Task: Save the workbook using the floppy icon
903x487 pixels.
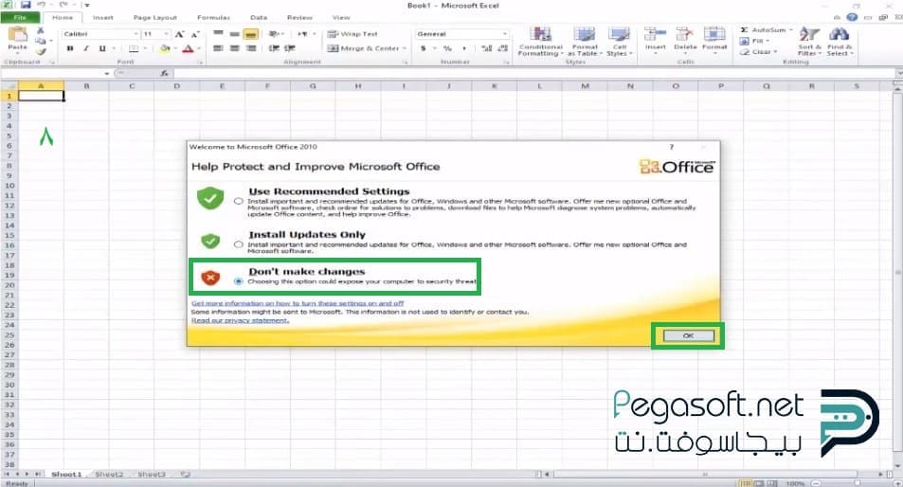Action: point(26,5)
